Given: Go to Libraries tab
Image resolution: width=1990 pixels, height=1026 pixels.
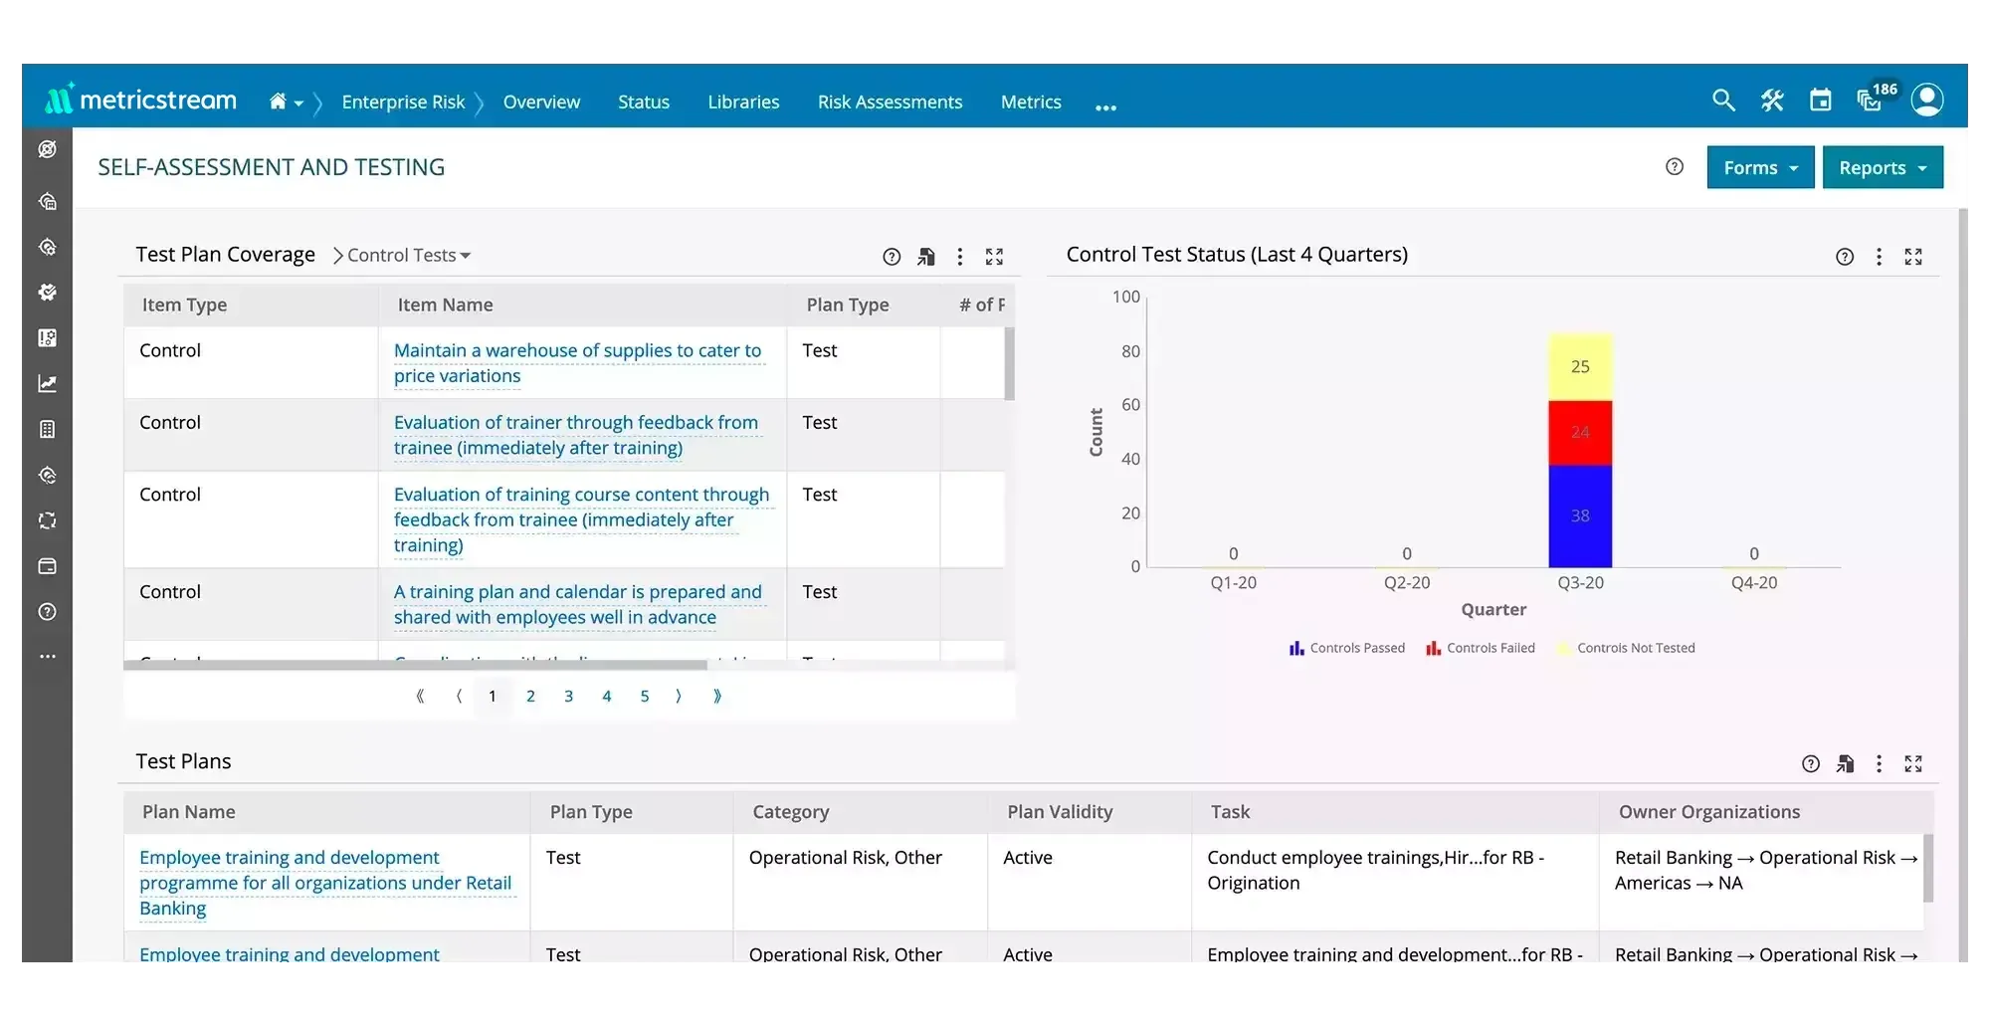Looking at the screenshot, I should [743, 102].
